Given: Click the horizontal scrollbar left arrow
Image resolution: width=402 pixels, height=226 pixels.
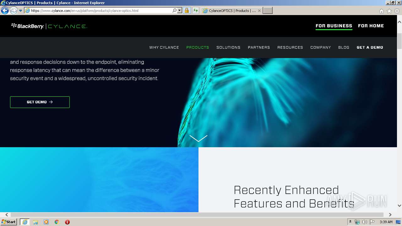Looking at the screenshot, I should 7,215.
